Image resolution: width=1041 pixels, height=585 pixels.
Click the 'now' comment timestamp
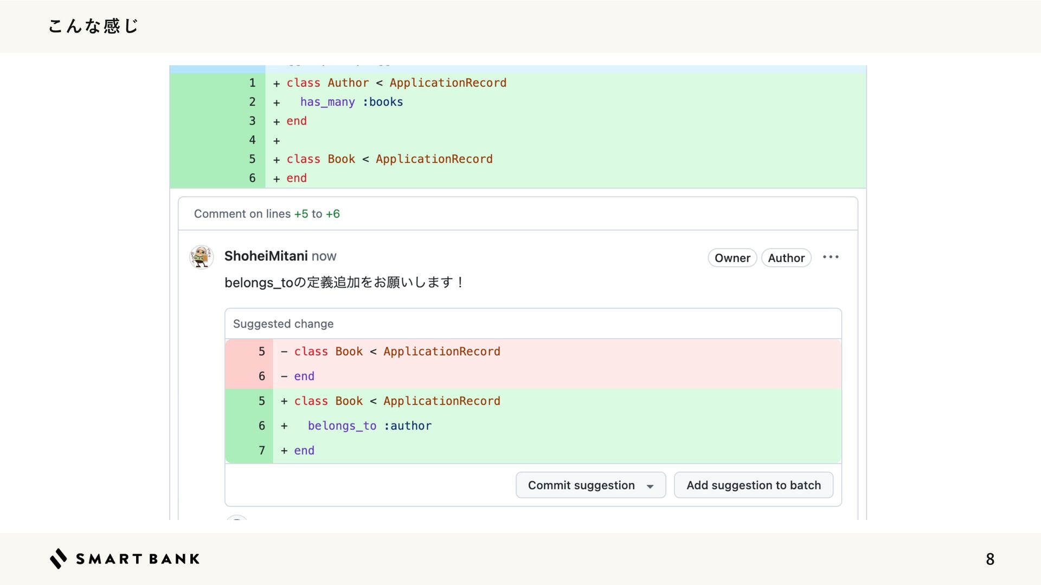324,256
